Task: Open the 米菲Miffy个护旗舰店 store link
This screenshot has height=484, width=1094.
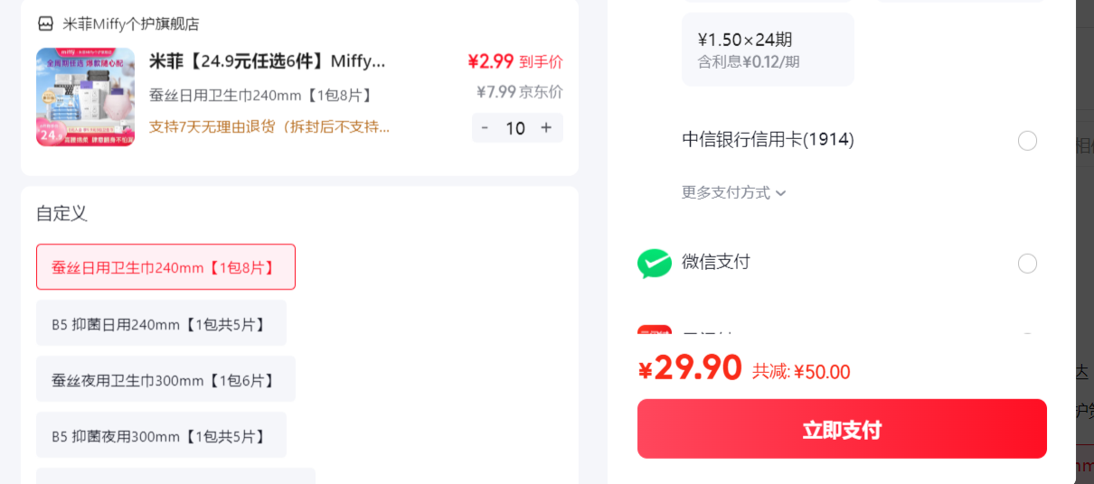Action: point(131,24)
